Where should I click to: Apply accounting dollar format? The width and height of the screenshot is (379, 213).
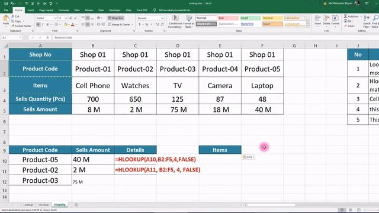140,24
